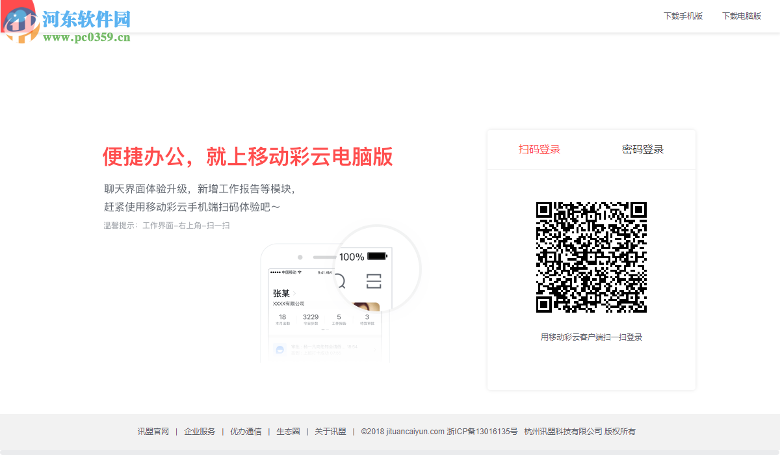Switch to the 扫码登录 tab

point(539,149)
